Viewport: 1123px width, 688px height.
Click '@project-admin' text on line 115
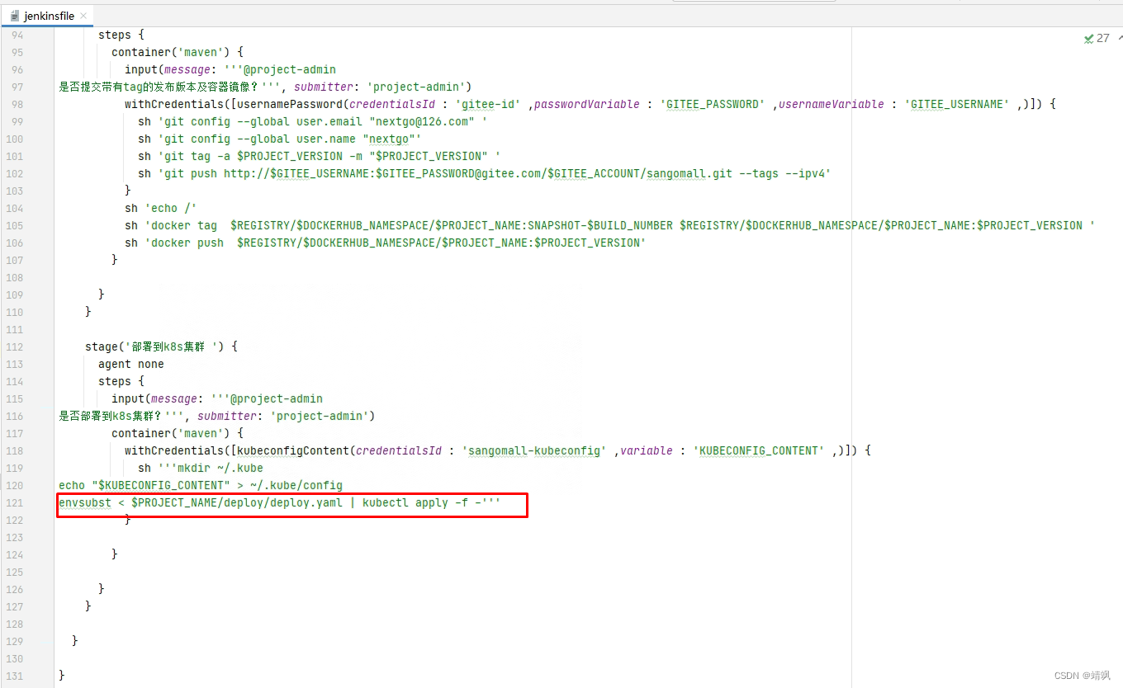coord(277,398)
